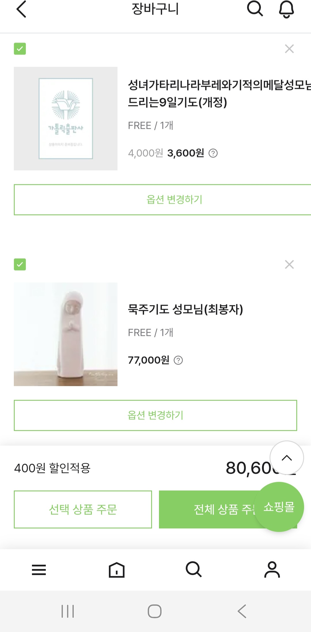311x632 pixels.
Task: Open the 묵주기도 성모님 product thumbnail
Action: [x=66, y=334]
